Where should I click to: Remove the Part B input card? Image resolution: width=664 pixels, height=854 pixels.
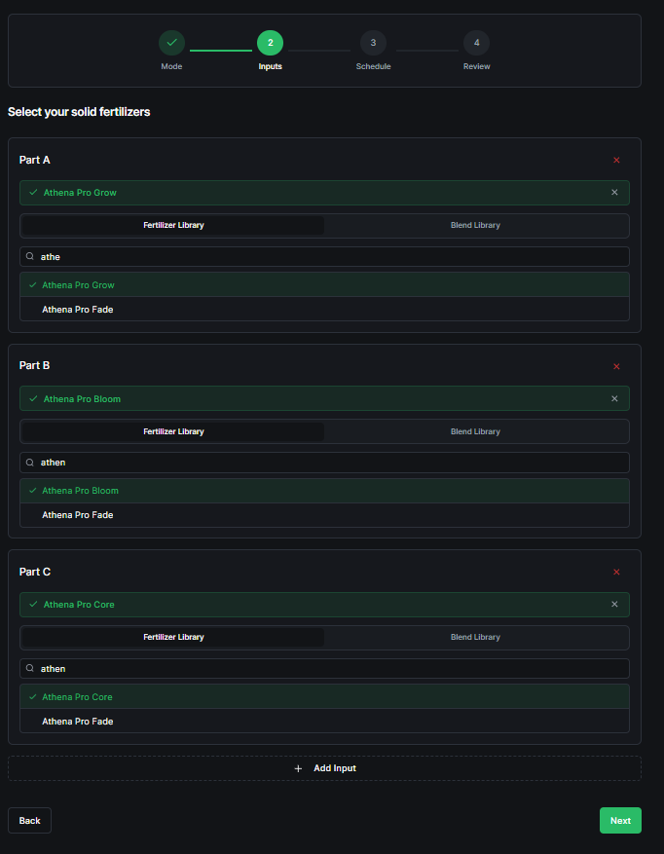tap(616, 366)
